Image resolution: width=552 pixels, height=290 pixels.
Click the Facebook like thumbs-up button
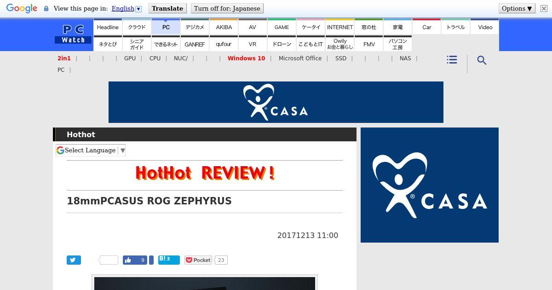(x=135, y=260)
